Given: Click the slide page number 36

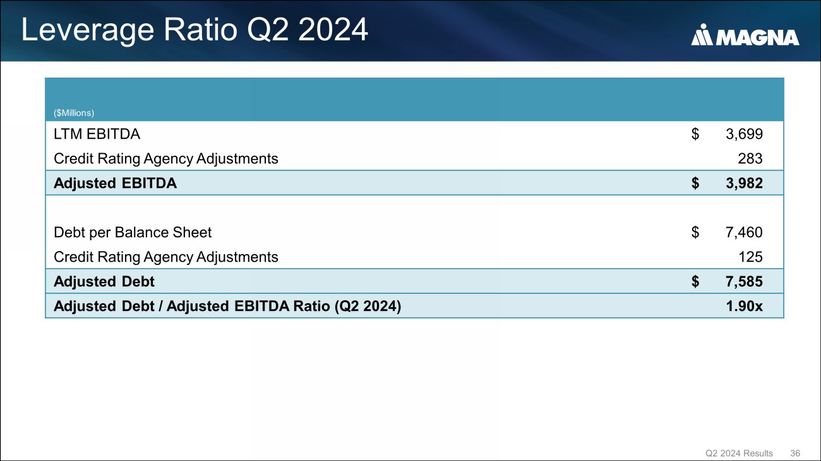Looking at the screenshot, I should pyautogui.click(x=795, y=453).
